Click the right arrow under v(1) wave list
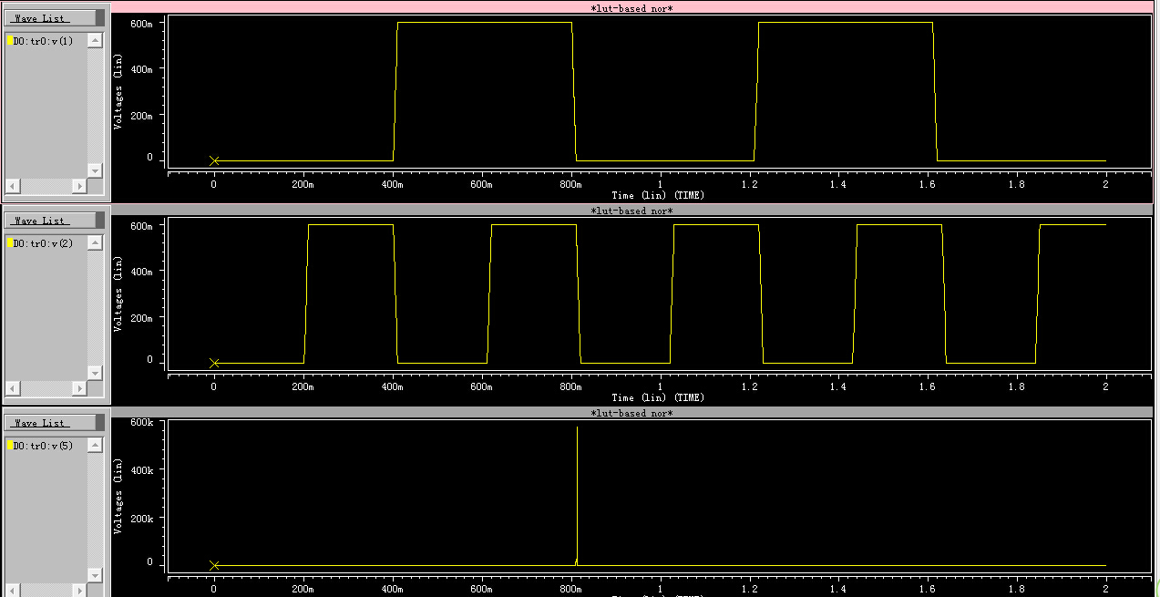 (x=79, y=186)
